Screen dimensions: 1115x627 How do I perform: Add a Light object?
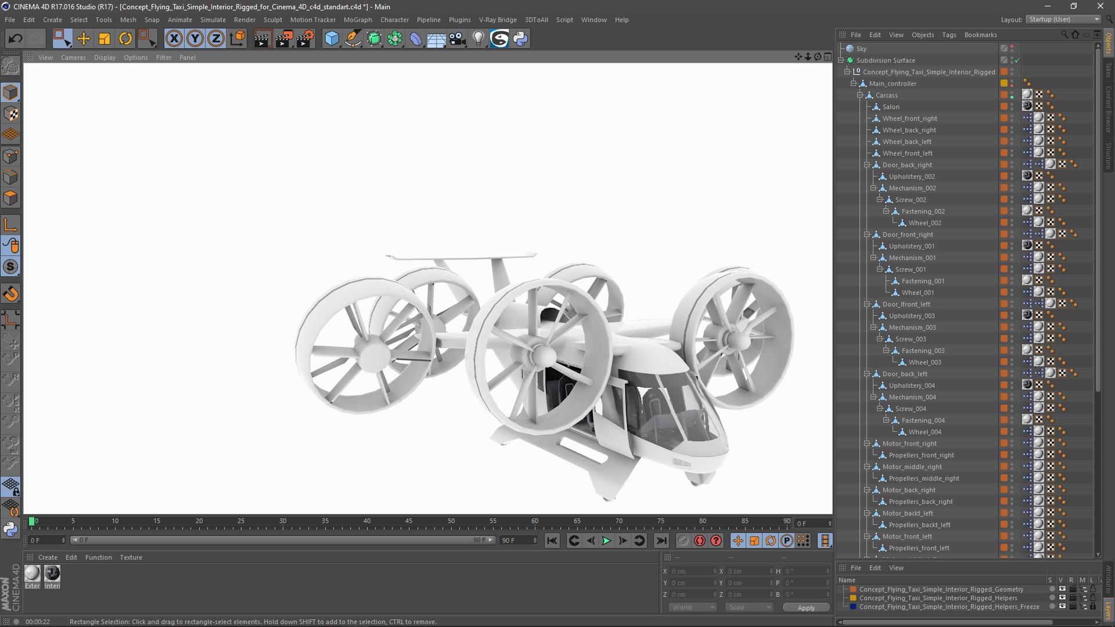[479, 39]
